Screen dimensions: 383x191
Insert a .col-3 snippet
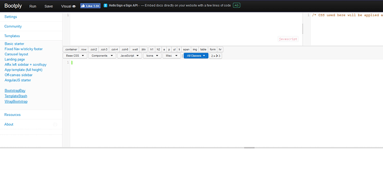click(x=104, y=50)
